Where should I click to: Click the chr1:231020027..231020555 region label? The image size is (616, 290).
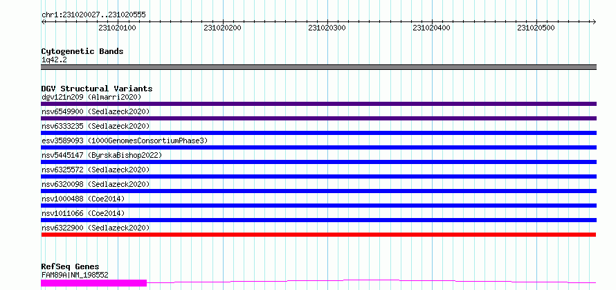pos(93,15)
